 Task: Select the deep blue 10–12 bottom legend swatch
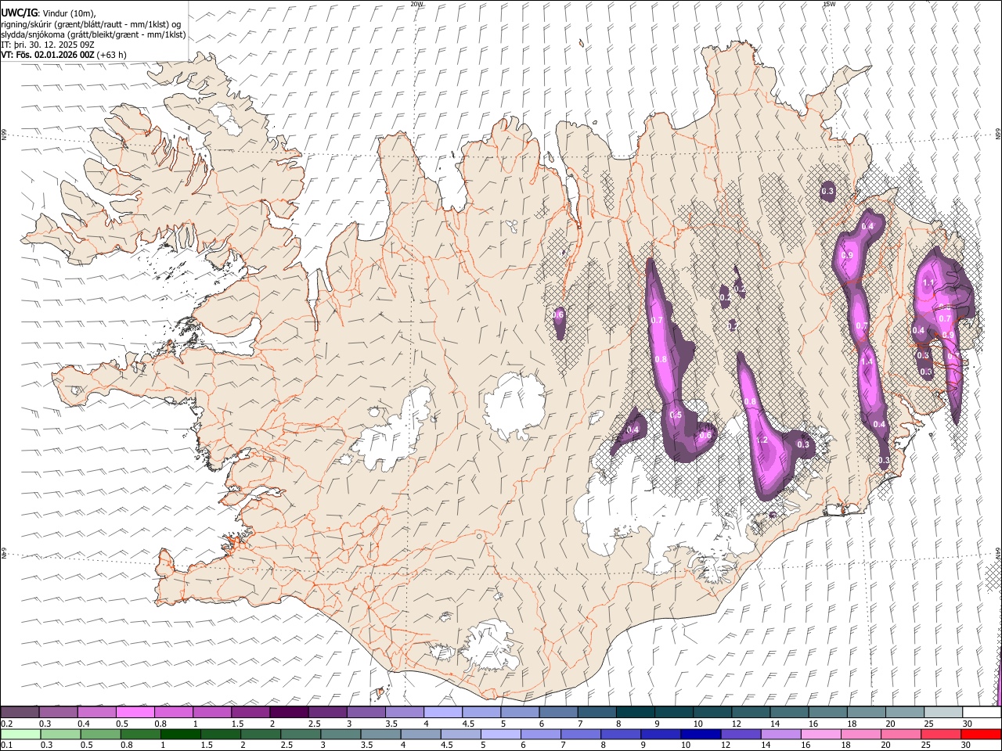pyautogui.click(x=700, y=735)
